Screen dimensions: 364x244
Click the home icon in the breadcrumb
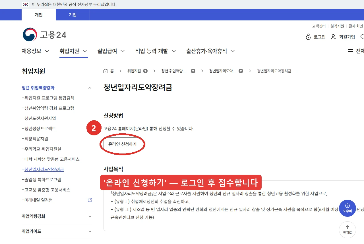106,71
